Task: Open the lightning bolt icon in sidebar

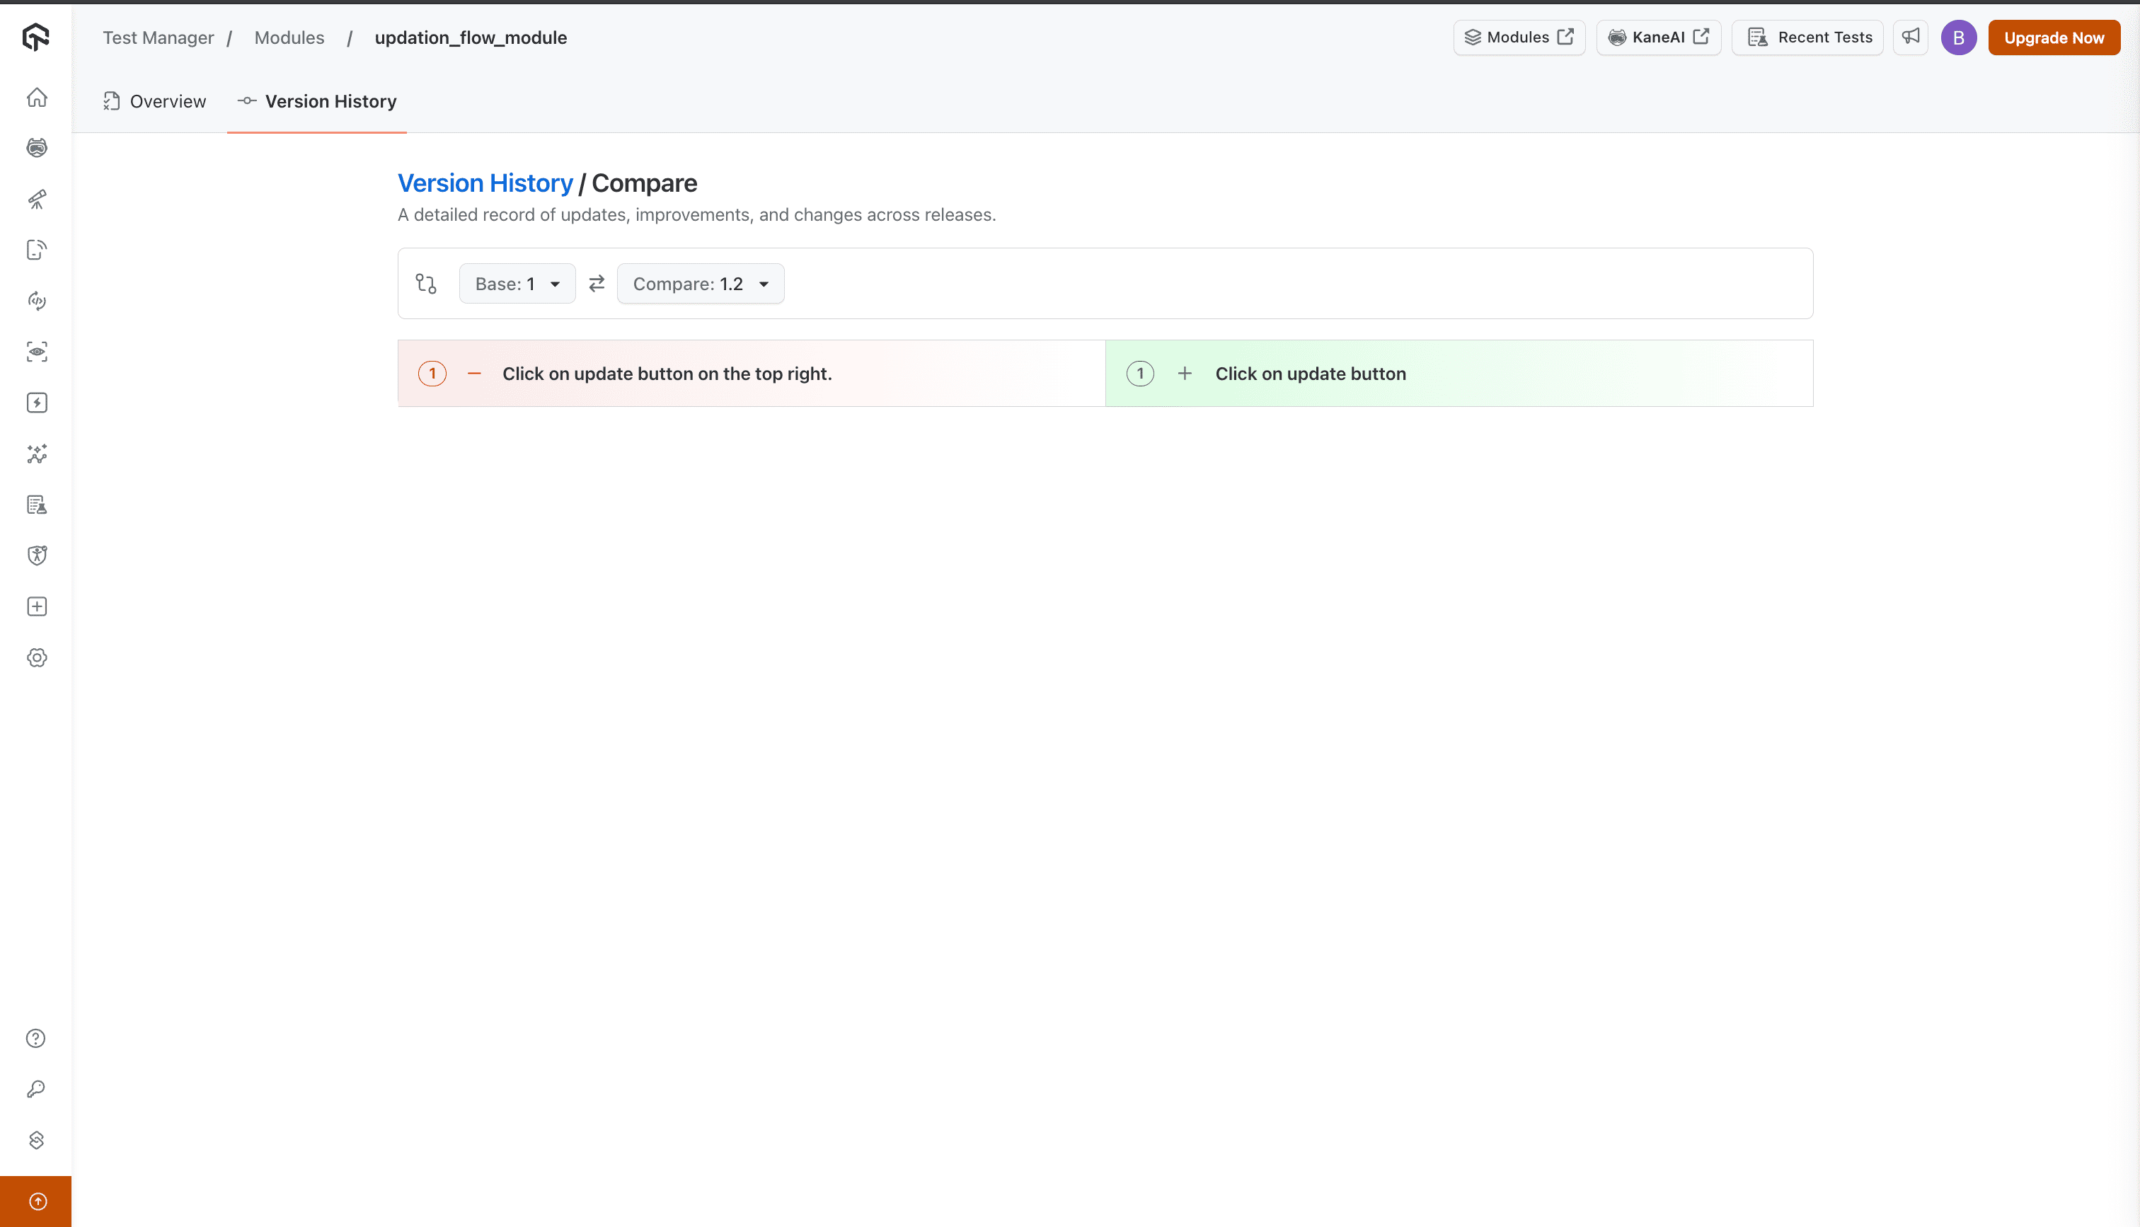Action: [x=36, y=403]
